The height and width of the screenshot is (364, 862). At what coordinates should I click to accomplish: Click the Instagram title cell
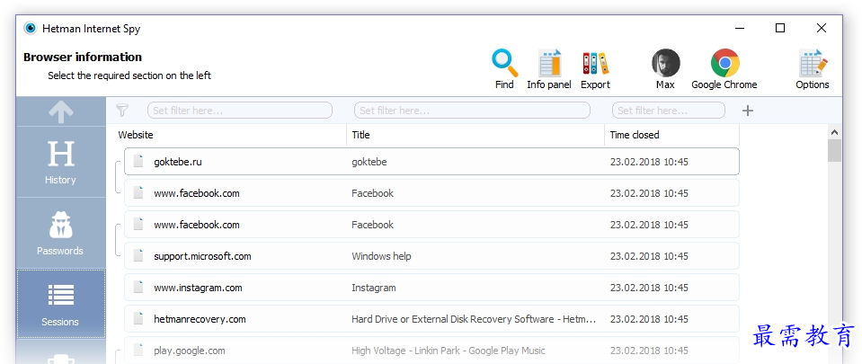(x=373, y=288)
